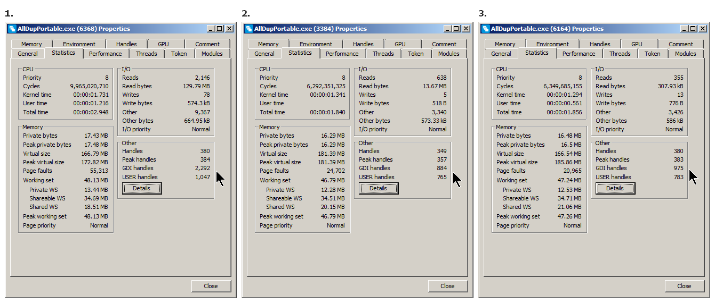Click the bottom Close button in the 3384 window
715x303 pixels.
coord(447,286)
